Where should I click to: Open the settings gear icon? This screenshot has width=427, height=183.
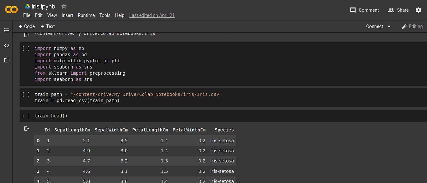coord(418,10)
